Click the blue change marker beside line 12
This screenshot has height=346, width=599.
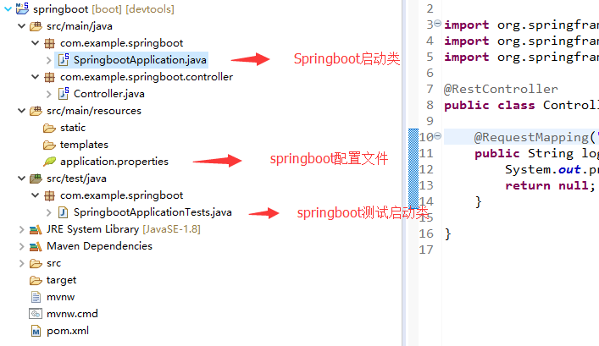413,169
